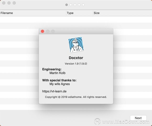Close the Docxtor About dialog
Image resolution: width=152 pixels, height=126 pixels.
pyautogui.click(x=42, y=31)
